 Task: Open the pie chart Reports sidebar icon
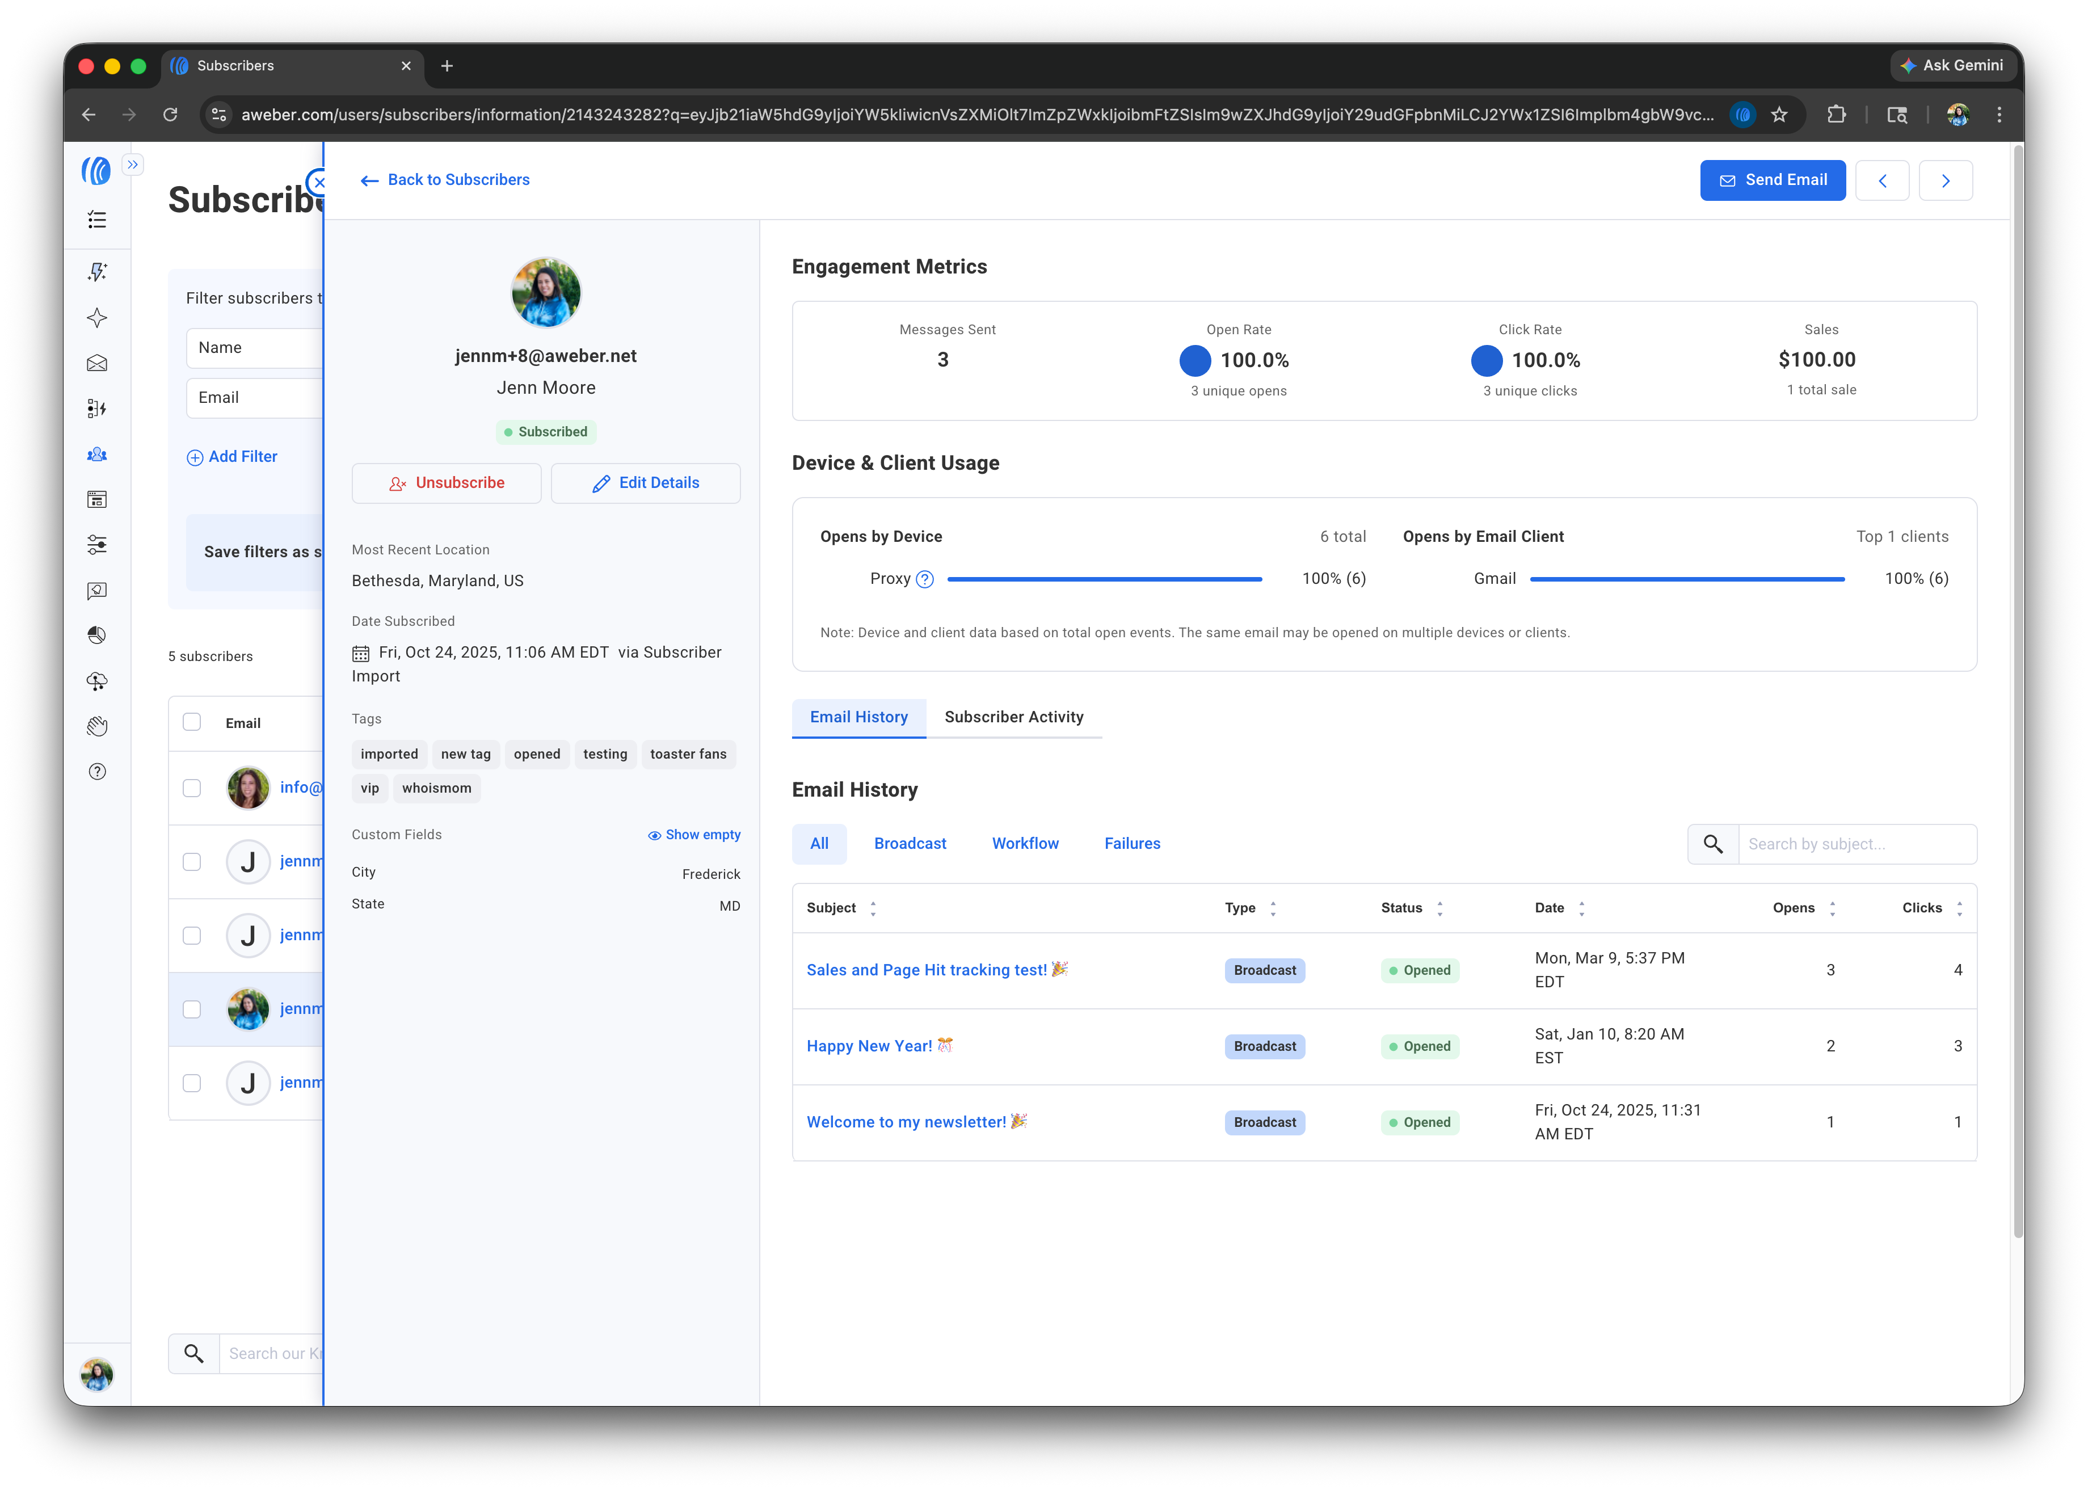[x=96, y=635]
